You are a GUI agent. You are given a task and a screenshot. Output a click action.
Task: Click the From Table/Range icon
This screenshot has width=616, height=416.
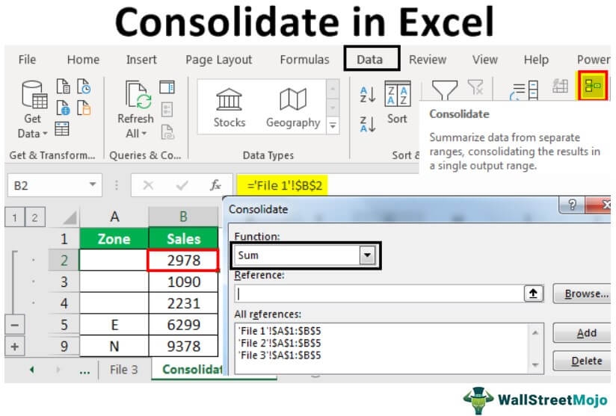[62, 128]
